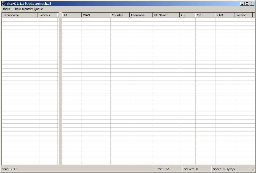Minimize the sharK window
The image size is (256, 173).
pos(243,4)
